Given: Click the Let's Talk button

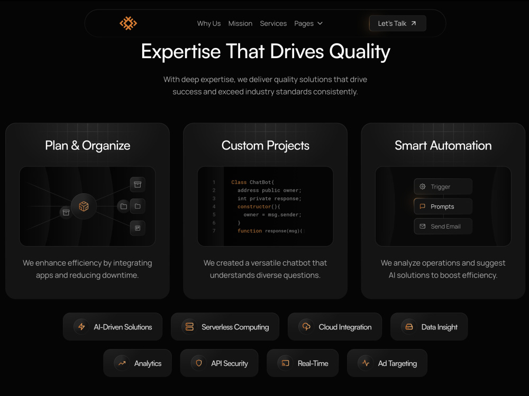Looking at the screenshot, I should click(397, 23).
